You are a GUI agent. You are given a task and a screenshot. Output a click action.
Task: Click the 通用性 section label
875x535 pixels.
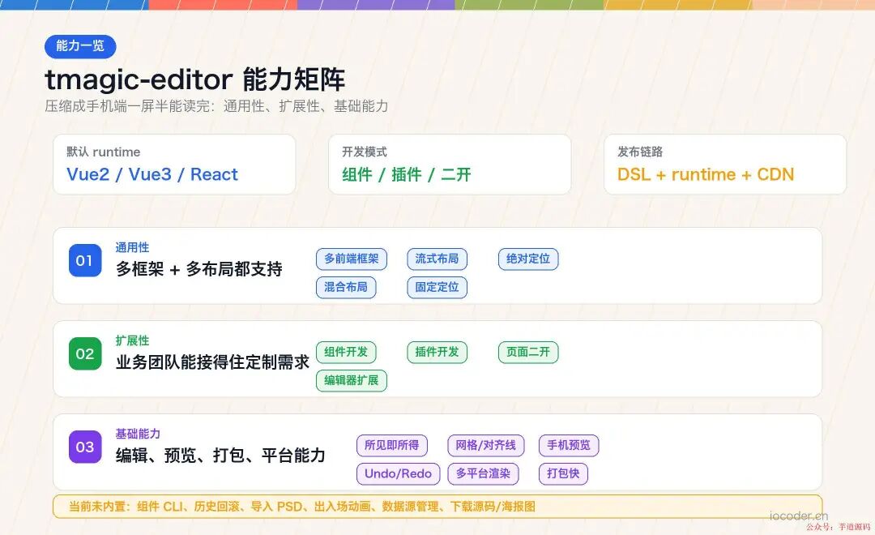coord(132,247)
